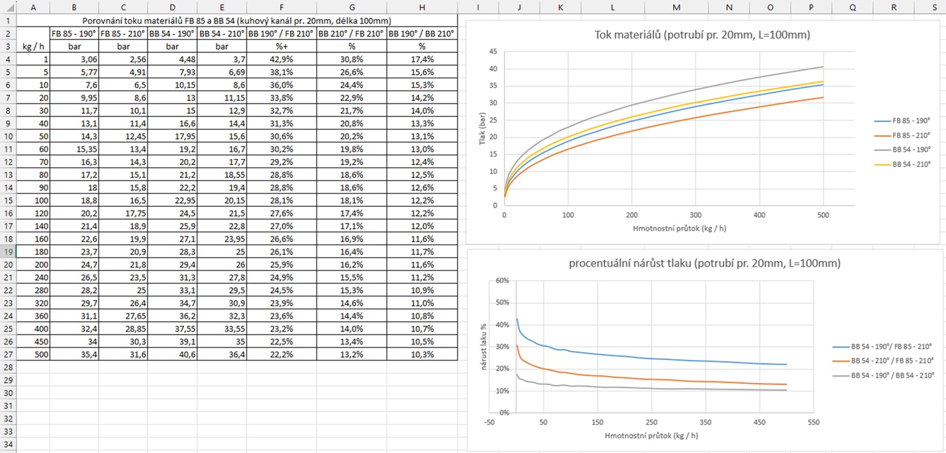Screen dimensions: 946x453
Task: Click the 'procentuální nárůst tlaku' chart title
Action: click(704, 263)
